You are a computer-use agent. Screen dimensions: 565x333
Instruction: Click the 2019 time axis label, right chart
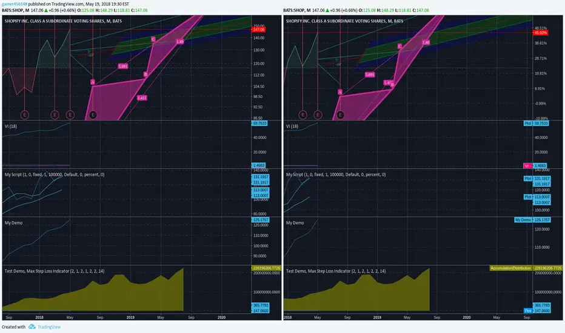[377, 317]
